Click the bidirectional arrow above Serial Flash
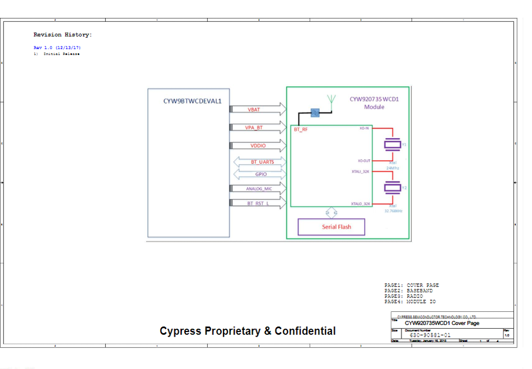Viewport: 532px width, 369px height. point(332,212)
